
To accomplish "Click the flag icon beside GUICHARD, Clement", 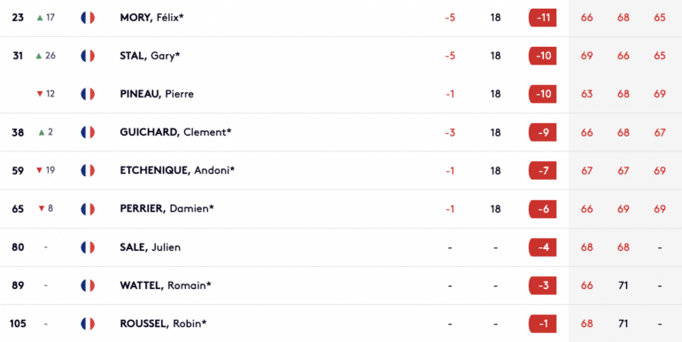I will (x=88, y=132).
